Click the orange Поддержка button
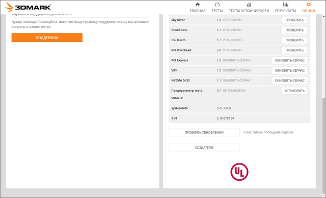 [47, 38]
